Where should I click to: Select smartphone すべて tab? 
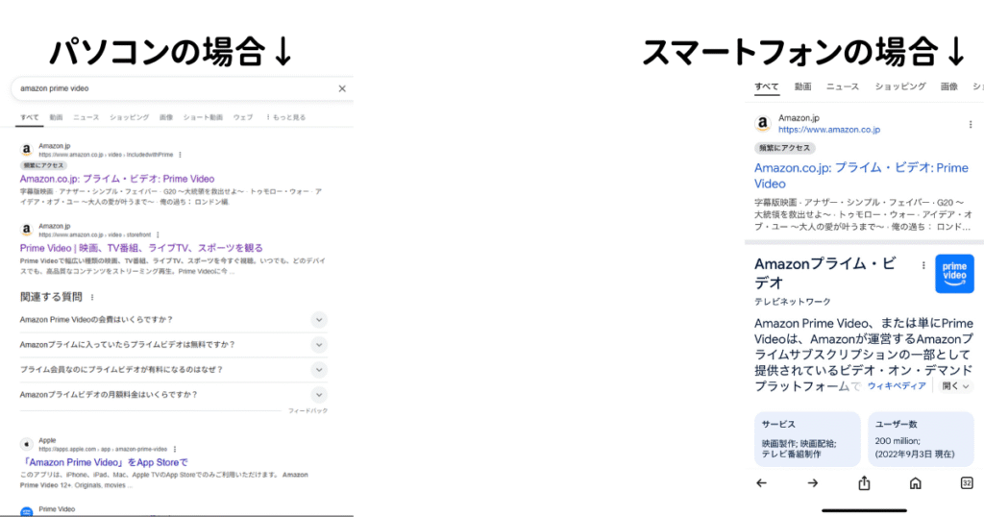[x=766, y=86]
